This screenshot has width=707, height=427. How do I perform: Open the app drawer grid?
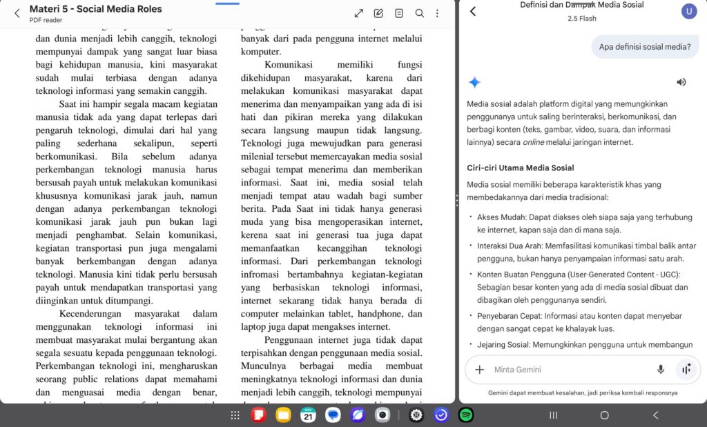(235, 415)
